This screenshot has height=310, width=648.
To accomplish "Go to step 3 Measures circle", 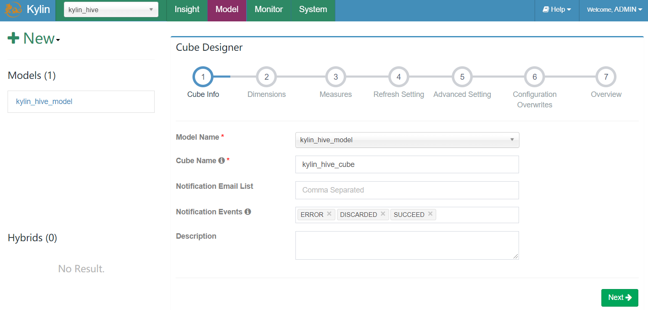I will click(336, 77).
